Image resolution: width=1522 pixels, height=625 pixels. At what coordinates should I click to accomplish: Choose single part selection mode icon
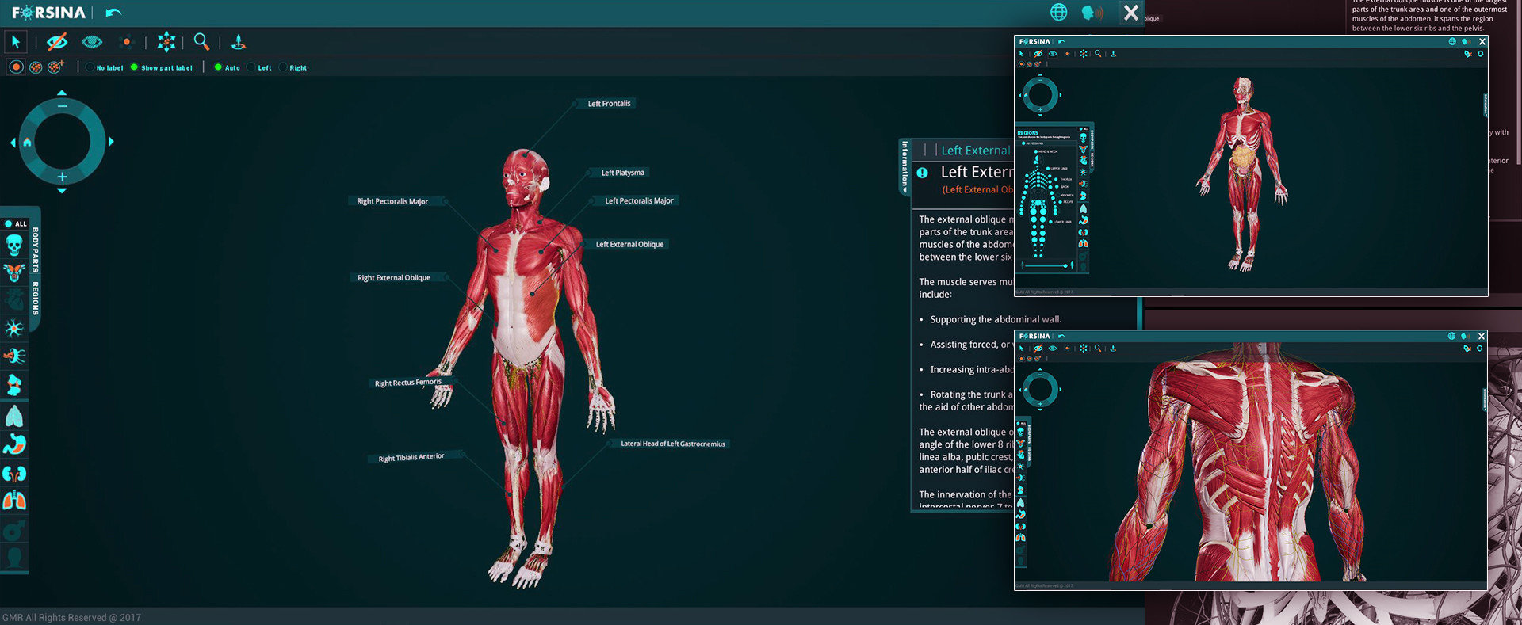coord(16,67)
